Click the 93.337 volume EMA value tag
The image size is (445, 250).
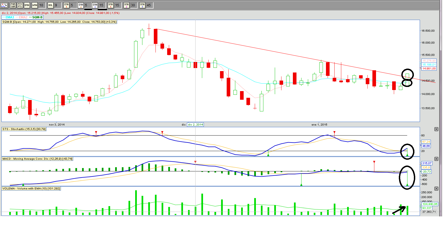click(427, 208)
